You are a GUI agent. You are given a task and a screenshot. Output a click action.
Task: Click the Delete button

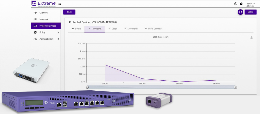point(251,12)
